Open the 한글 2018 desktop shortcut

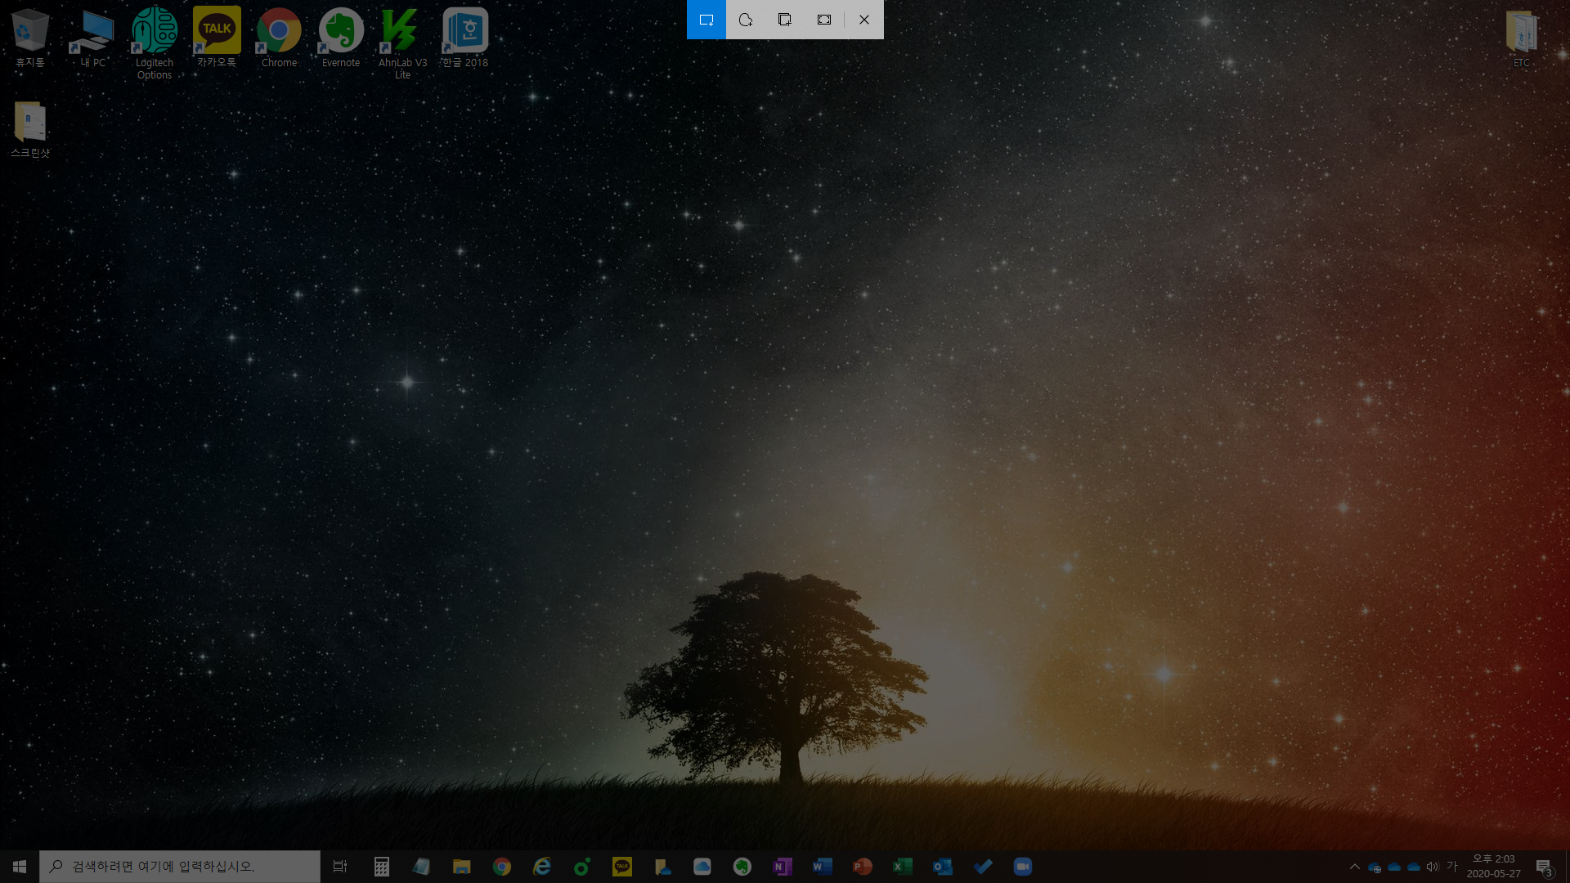click(x=465, y=38)
